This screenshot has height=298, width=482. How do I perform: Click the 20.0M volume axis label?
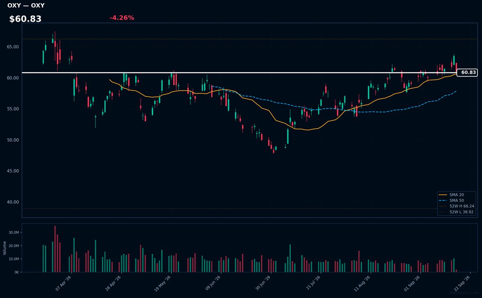pos(14,246)
